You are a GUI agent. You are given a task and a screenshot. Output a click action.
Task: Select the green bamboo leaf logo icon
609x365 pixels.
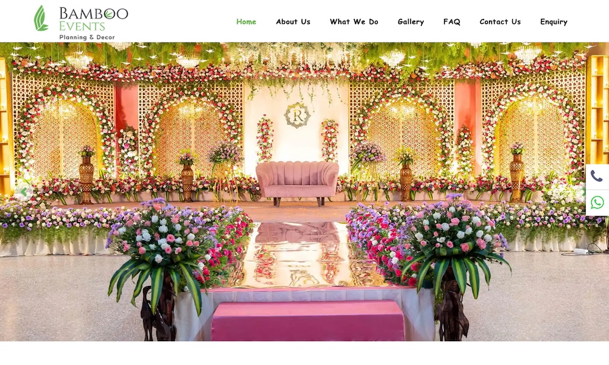40,18
